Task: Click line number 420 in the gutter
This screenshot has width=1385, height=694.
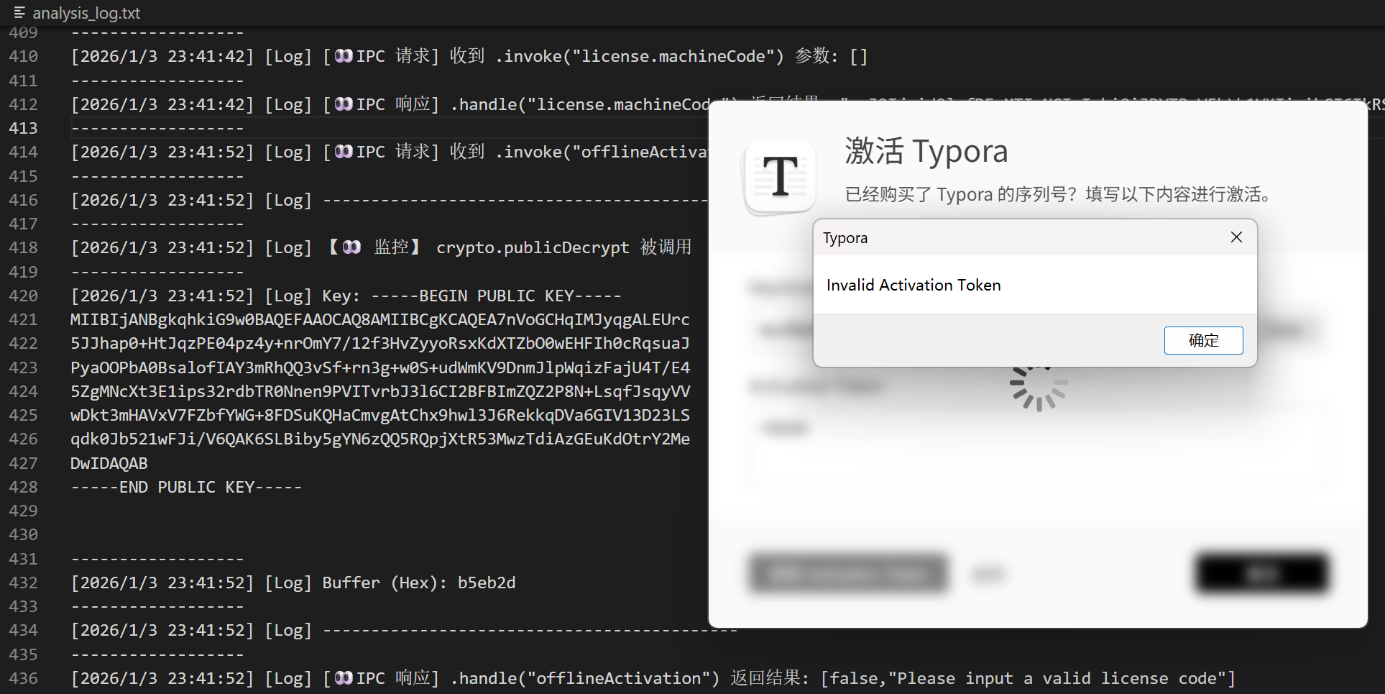Action: [x=23, y=296]
